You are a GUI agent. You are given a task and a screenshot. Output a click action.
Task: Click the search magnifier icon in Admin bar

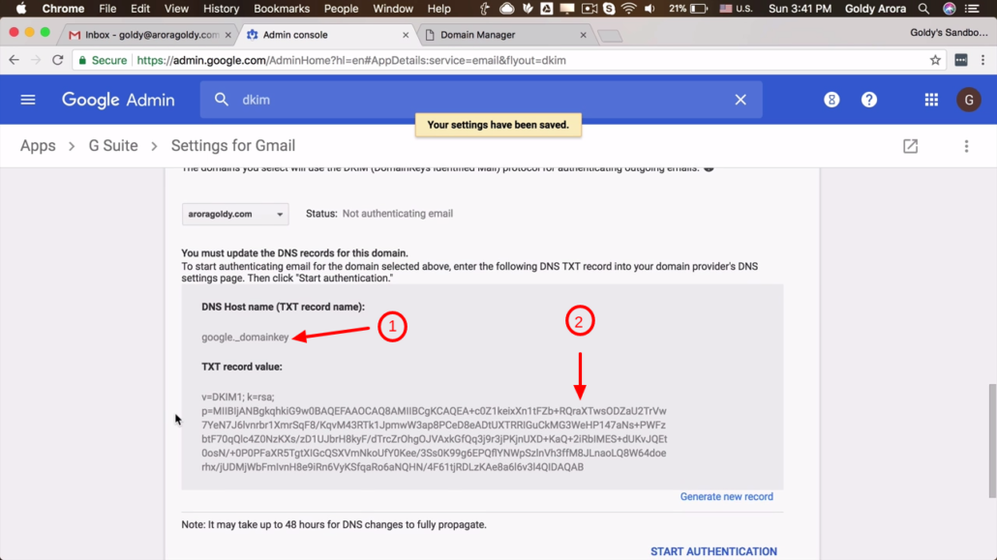[x=222, y=100]
